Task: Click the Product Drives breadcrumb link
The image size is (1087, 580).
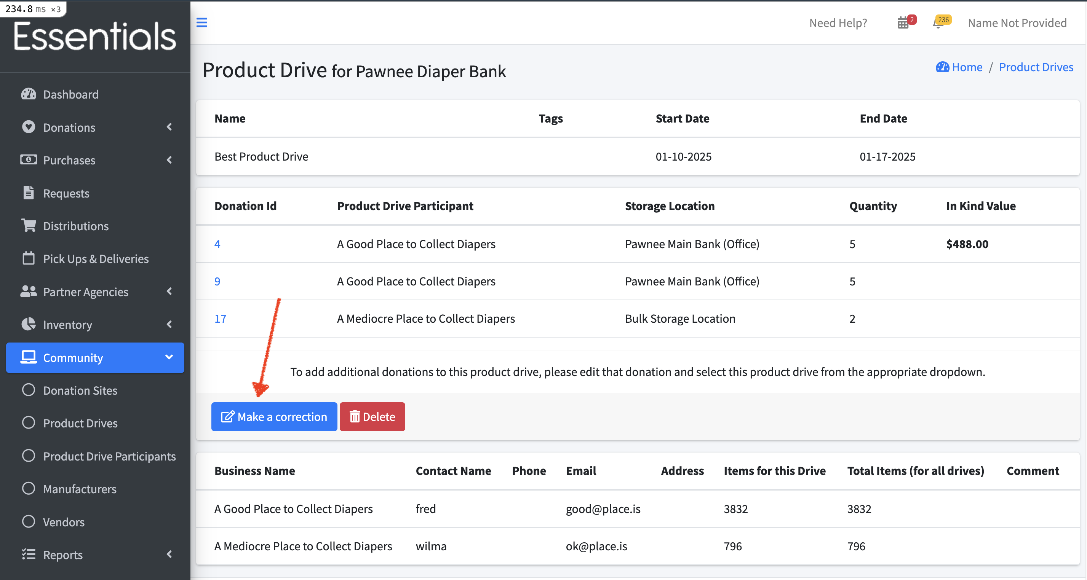Action: point(1036,67)
